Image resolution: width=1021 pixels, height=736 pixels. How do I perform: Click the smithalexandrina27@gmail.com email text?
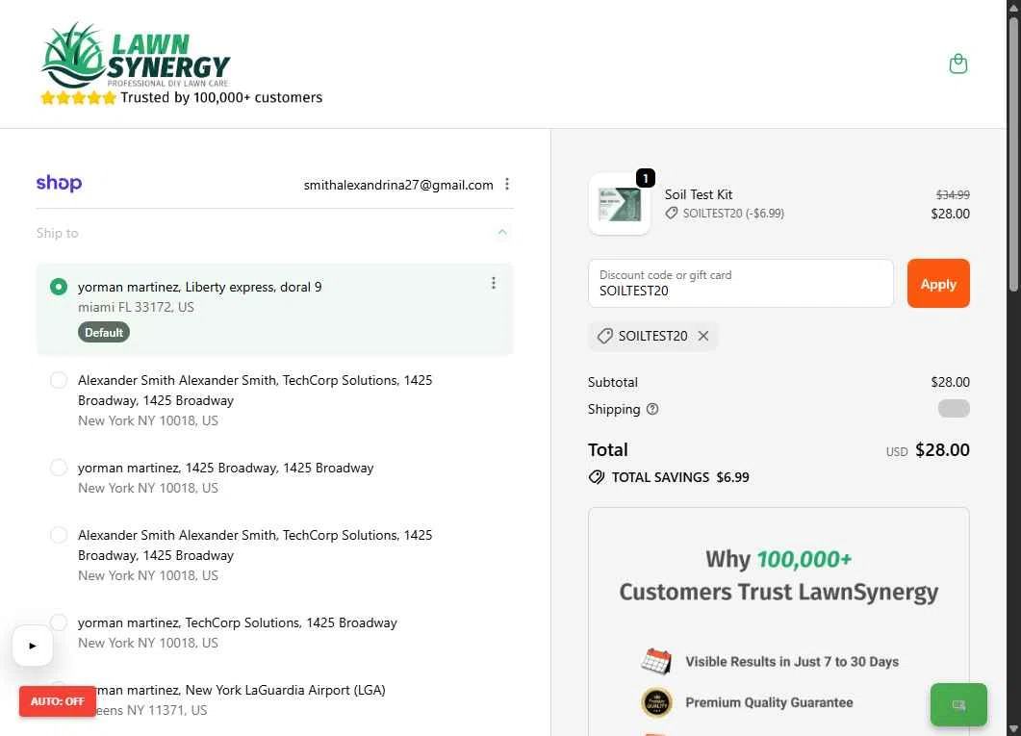pyautogui.click(x=398, y=185)
